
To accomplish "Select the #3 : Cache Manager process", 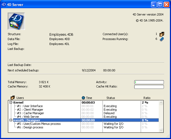I will click(x=30, y=113).
